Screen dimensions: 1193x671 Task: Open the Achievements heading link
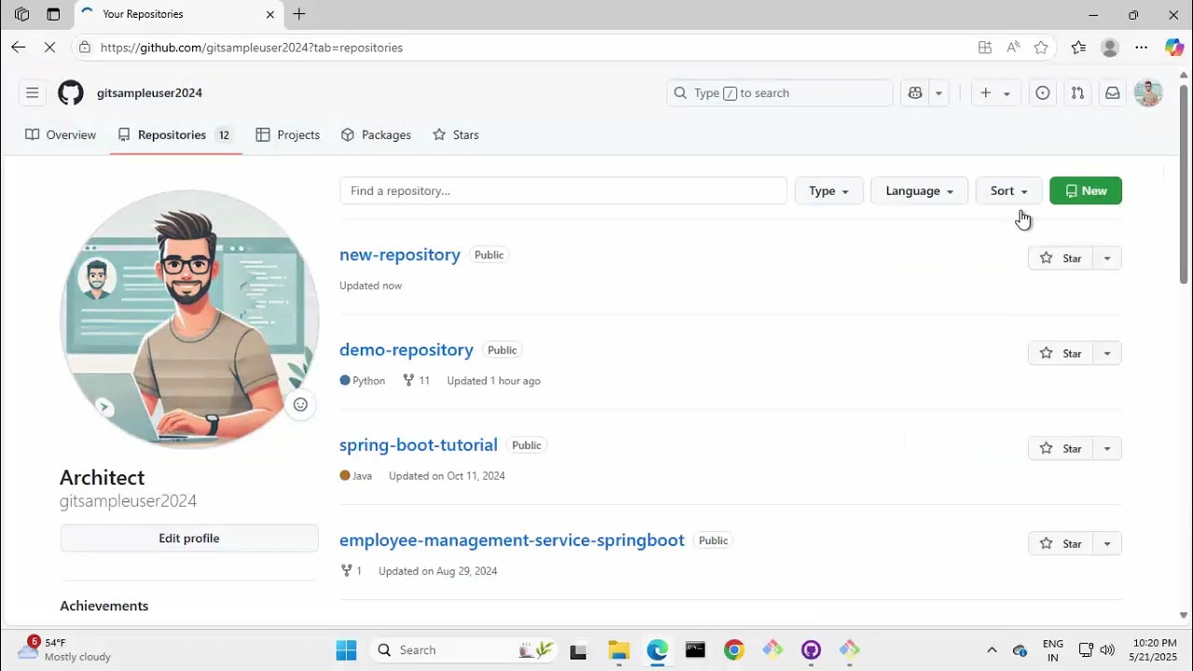click(x=104, y=606)
